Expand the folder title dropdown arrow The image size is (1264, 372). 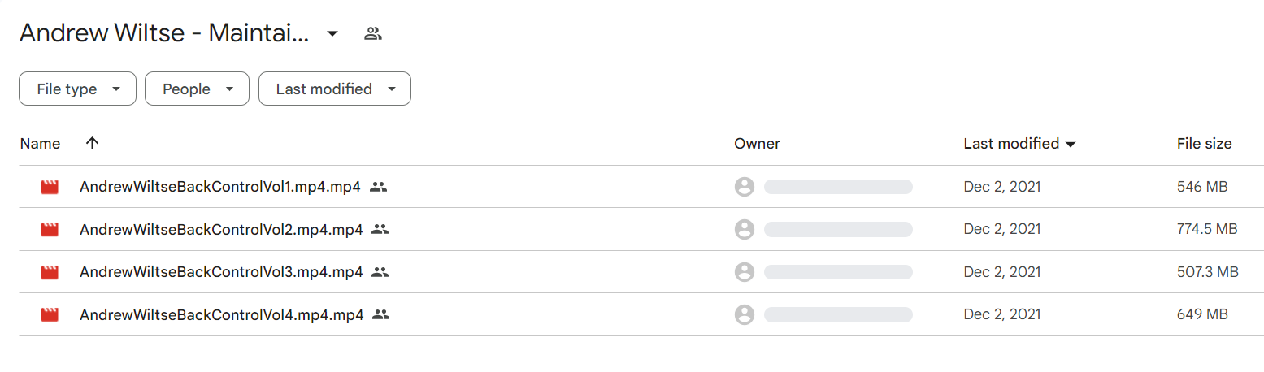[332, 33]
